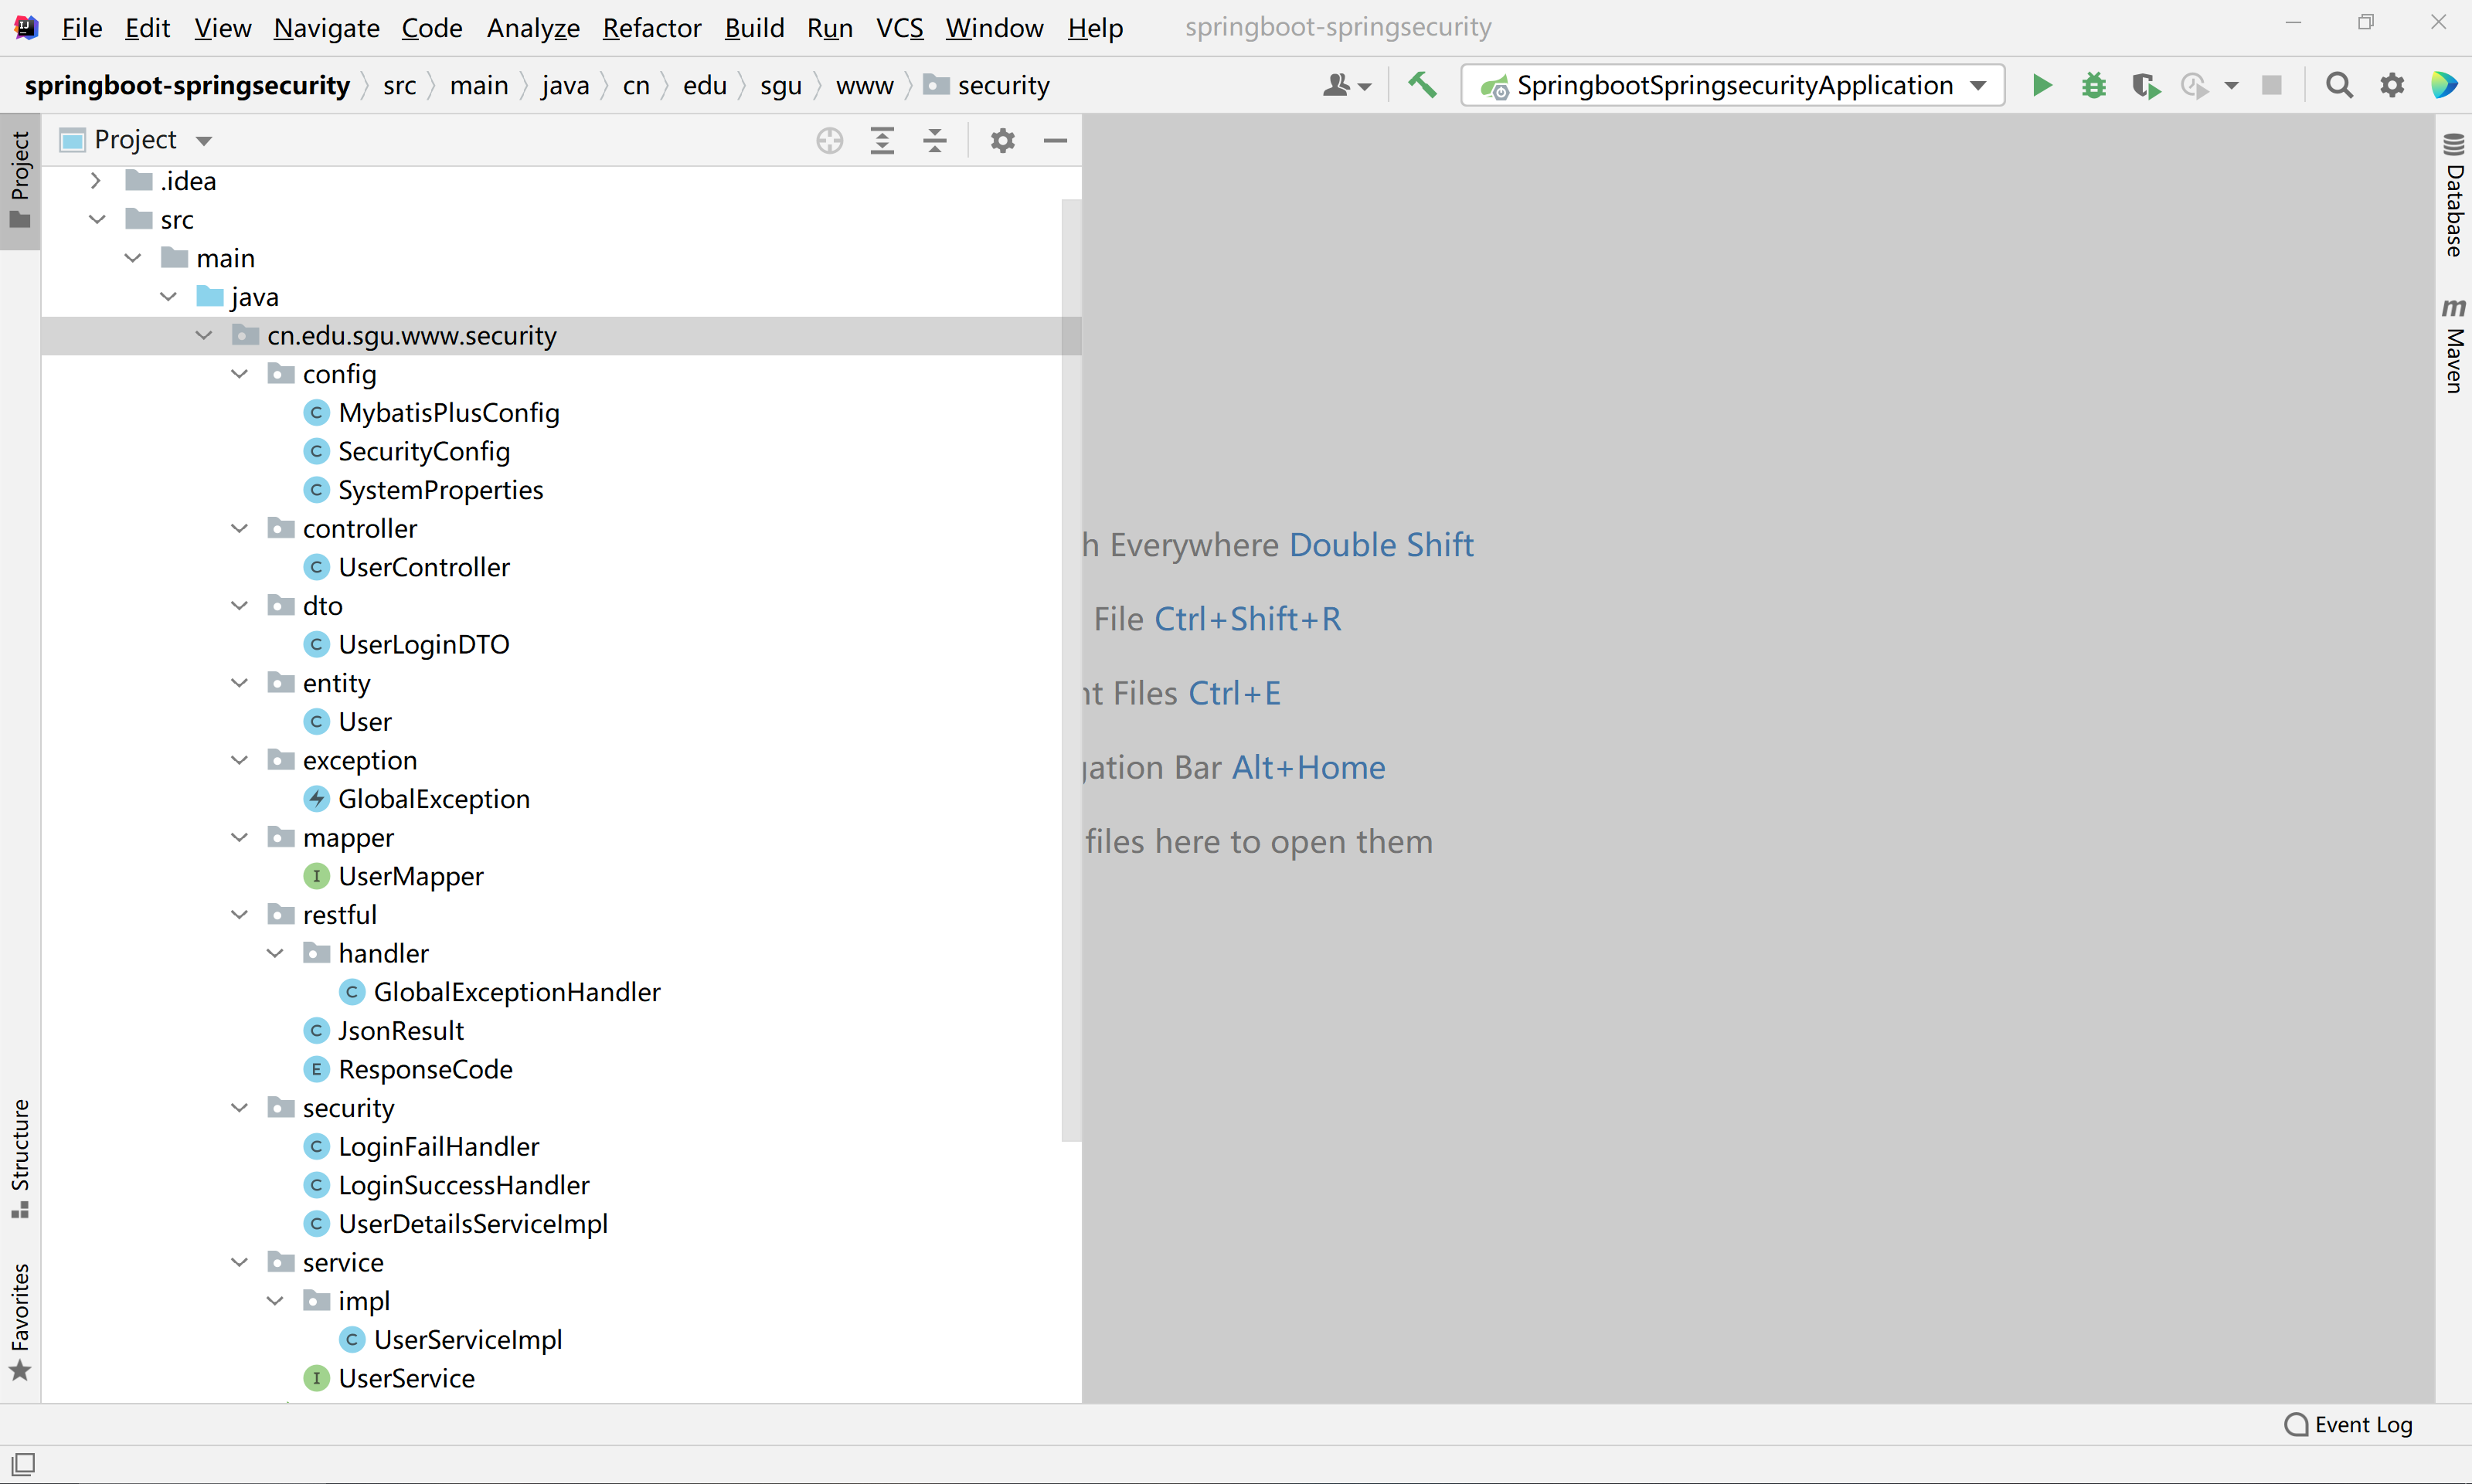Open SpringbootSpringsecurityApplication run configuration dropdown
Image resolution: width=2472 pixels, height=1484 pixels.
1732,86
